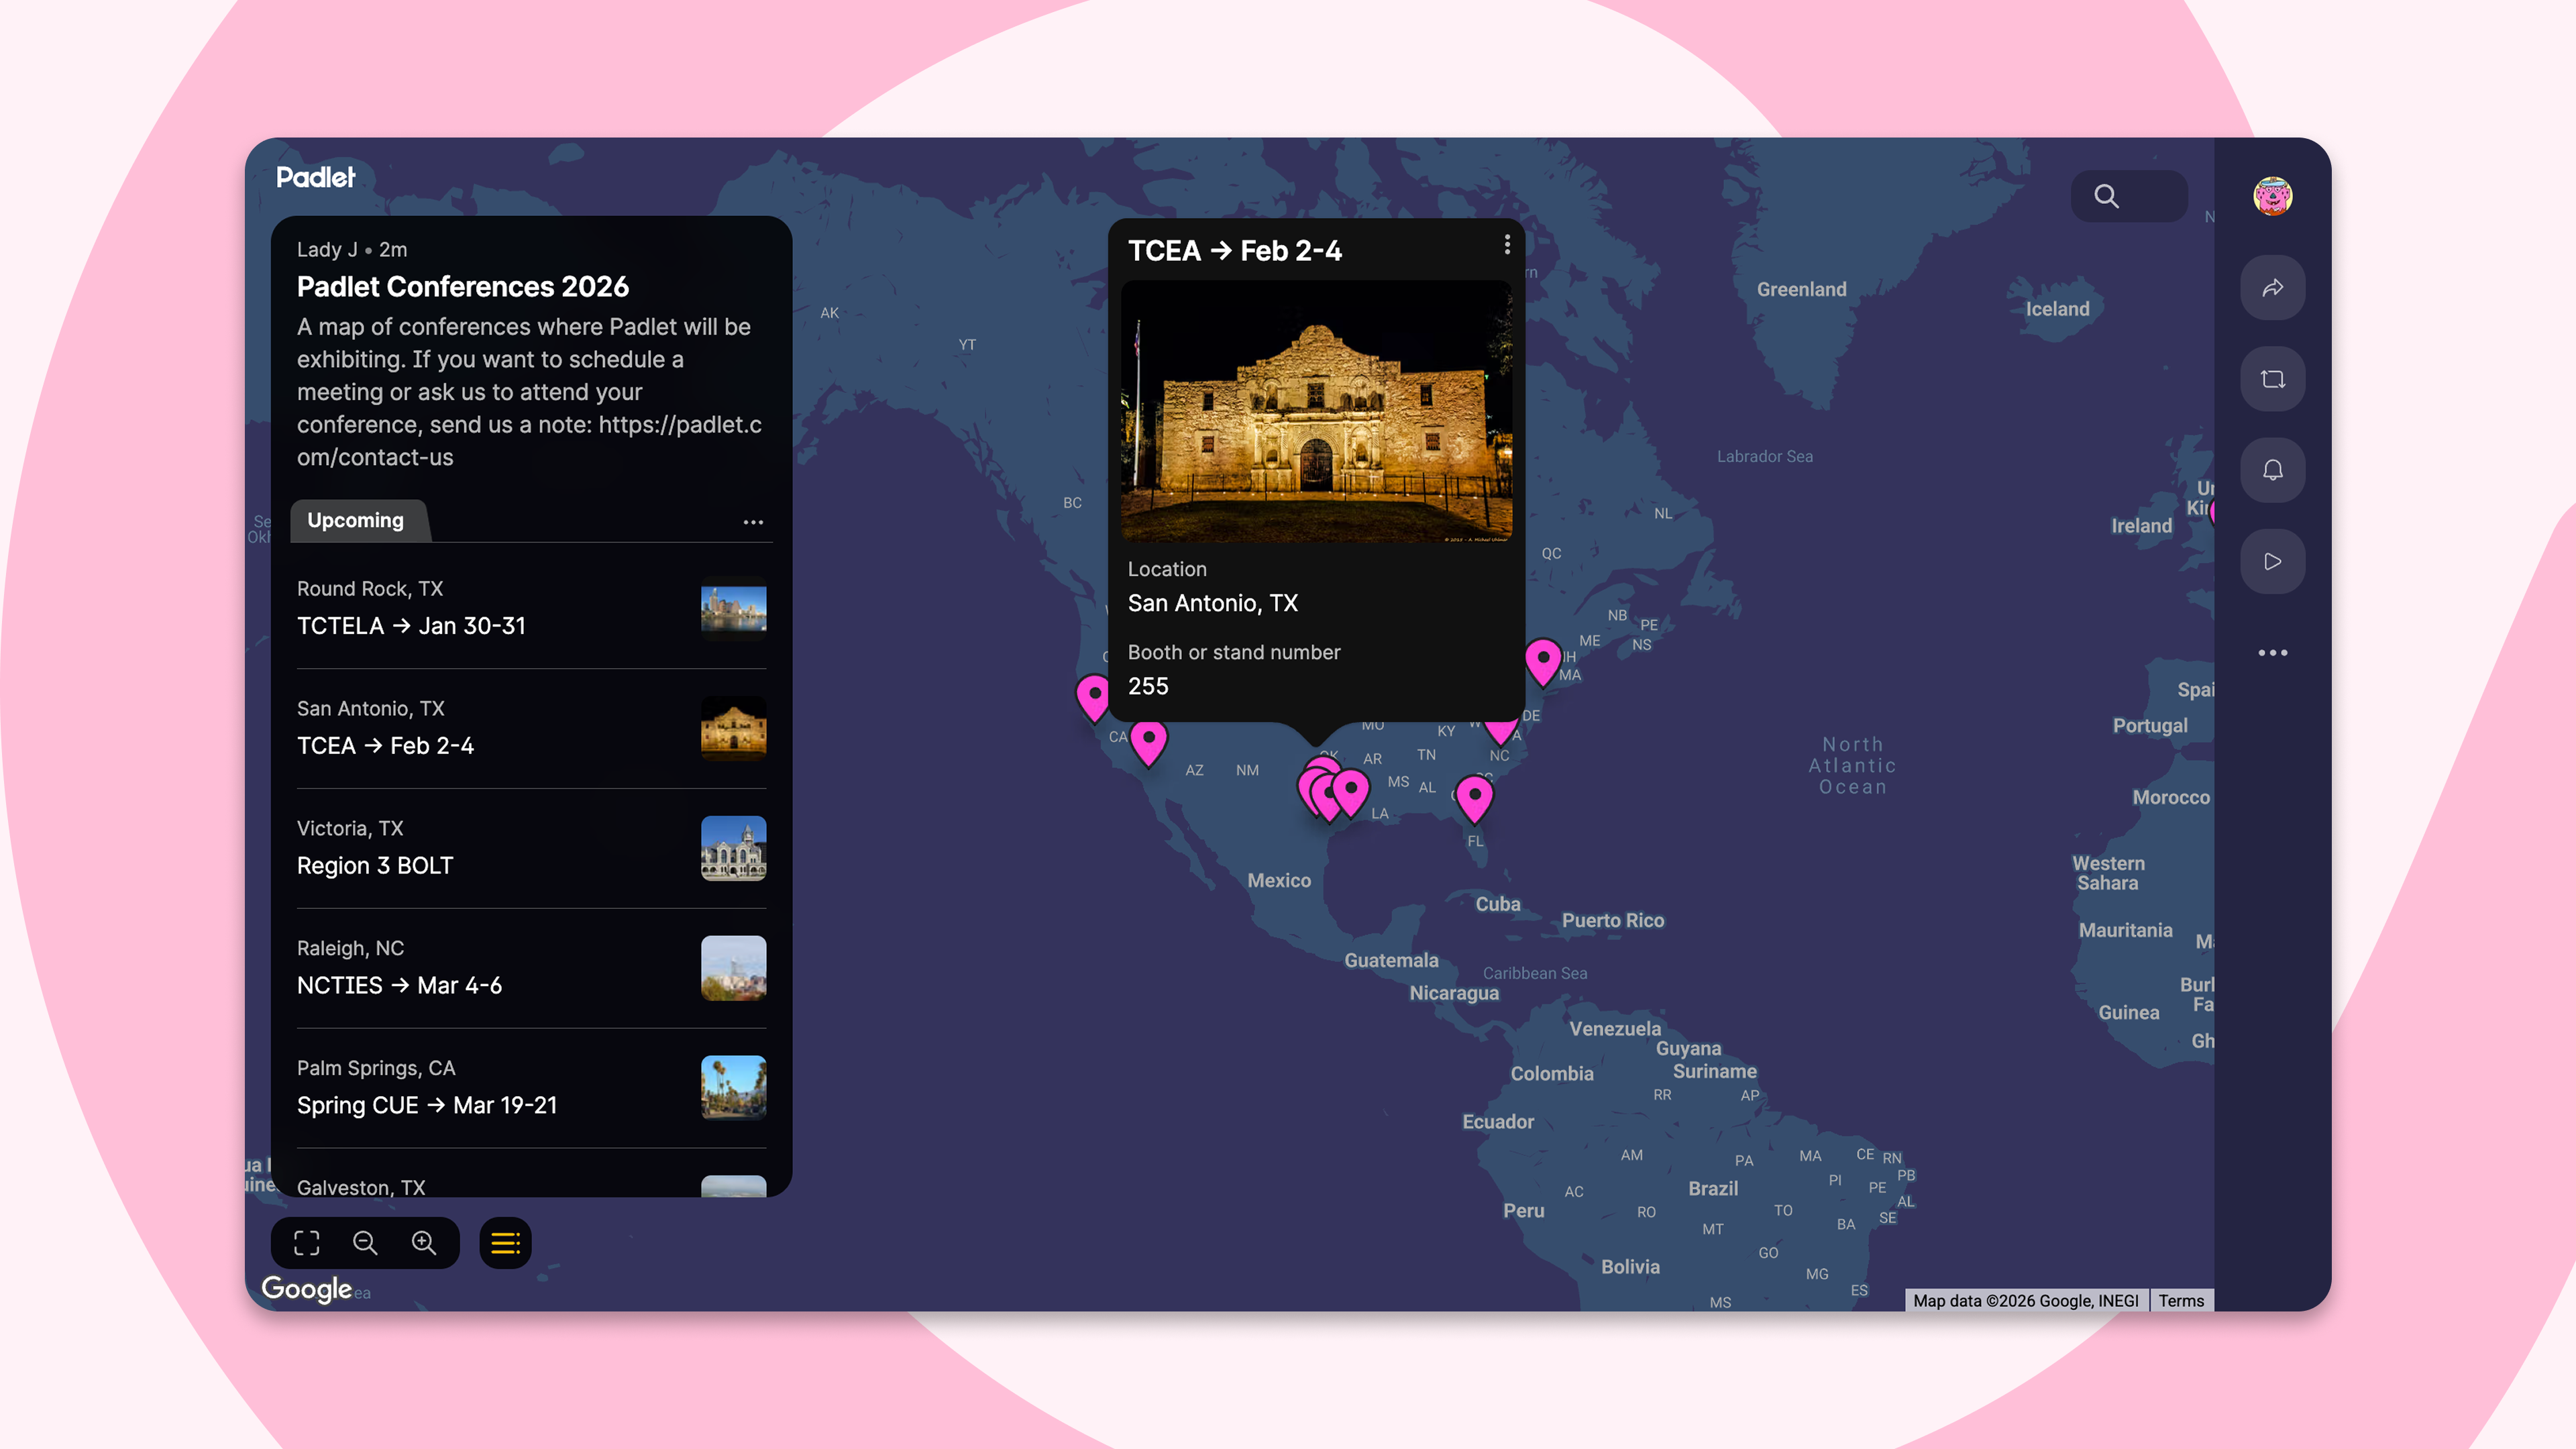Open the map Terms link
The height and width of the screenshot is (1449, 2576).
coord(2180,1300)
